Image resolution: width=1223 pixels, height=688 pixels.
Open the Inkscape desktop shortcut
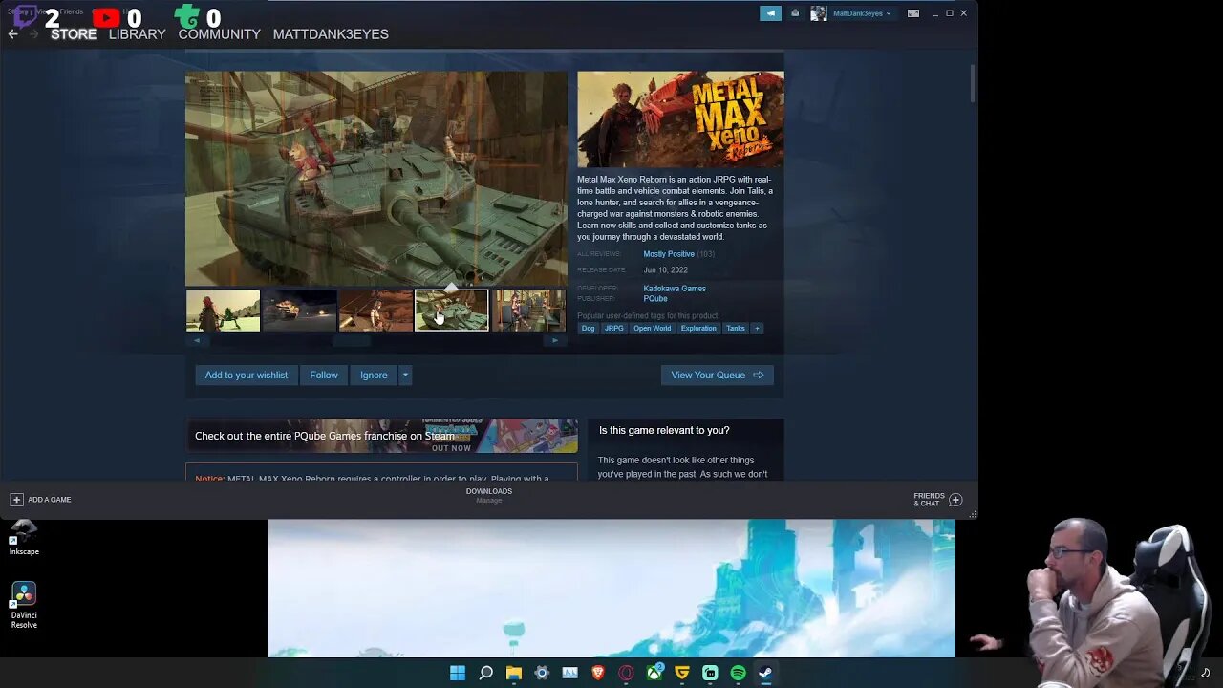click(24, 537)
